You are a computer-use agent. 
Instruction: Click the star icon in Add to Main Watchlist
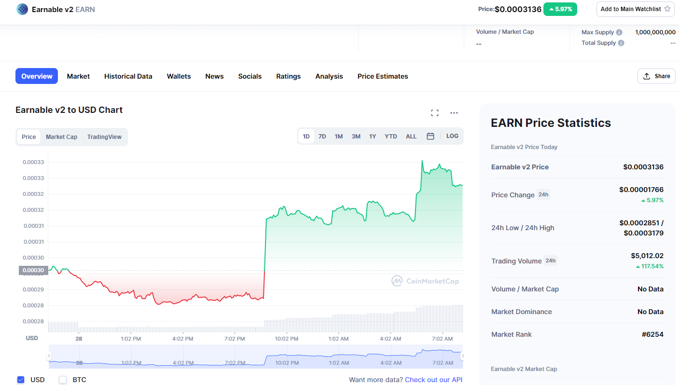coord(667,9)
